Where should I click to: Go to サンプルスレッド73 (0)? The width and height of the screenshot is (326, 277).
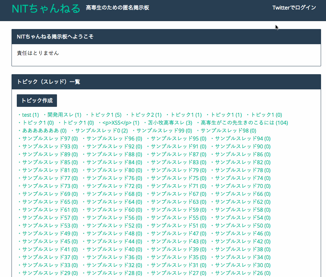pyautogui.click(x=50, y=186)
